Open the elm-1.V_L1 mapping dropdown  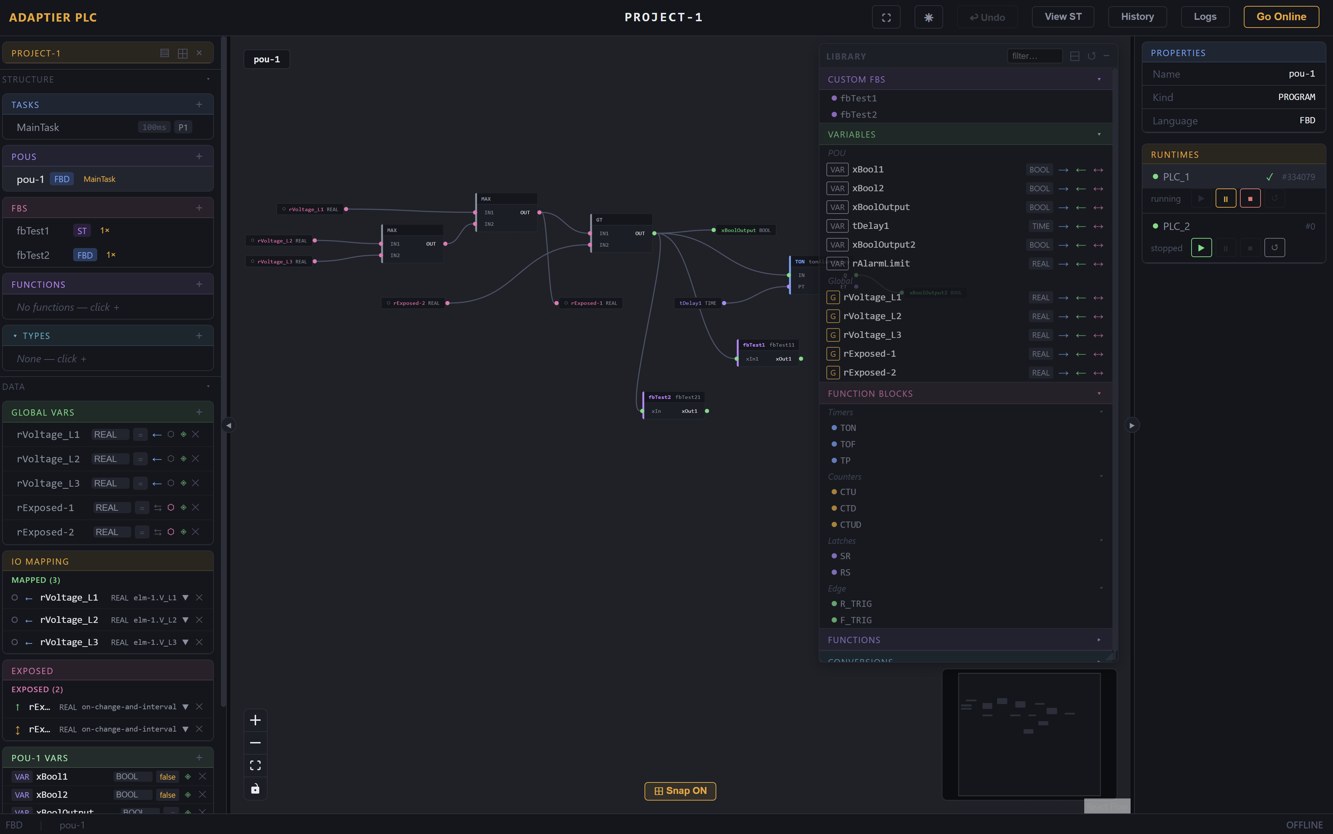(186, 597)
